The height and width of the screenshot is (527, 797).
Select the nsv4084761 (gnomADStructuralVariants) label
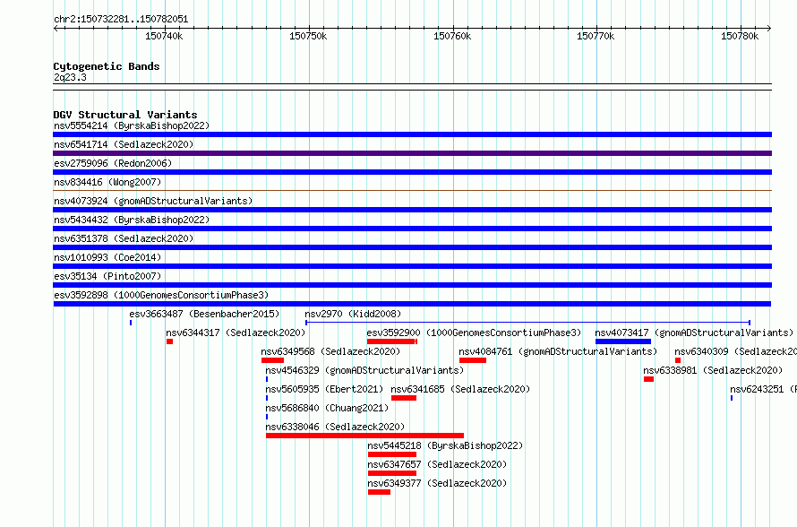click(558, 351)
